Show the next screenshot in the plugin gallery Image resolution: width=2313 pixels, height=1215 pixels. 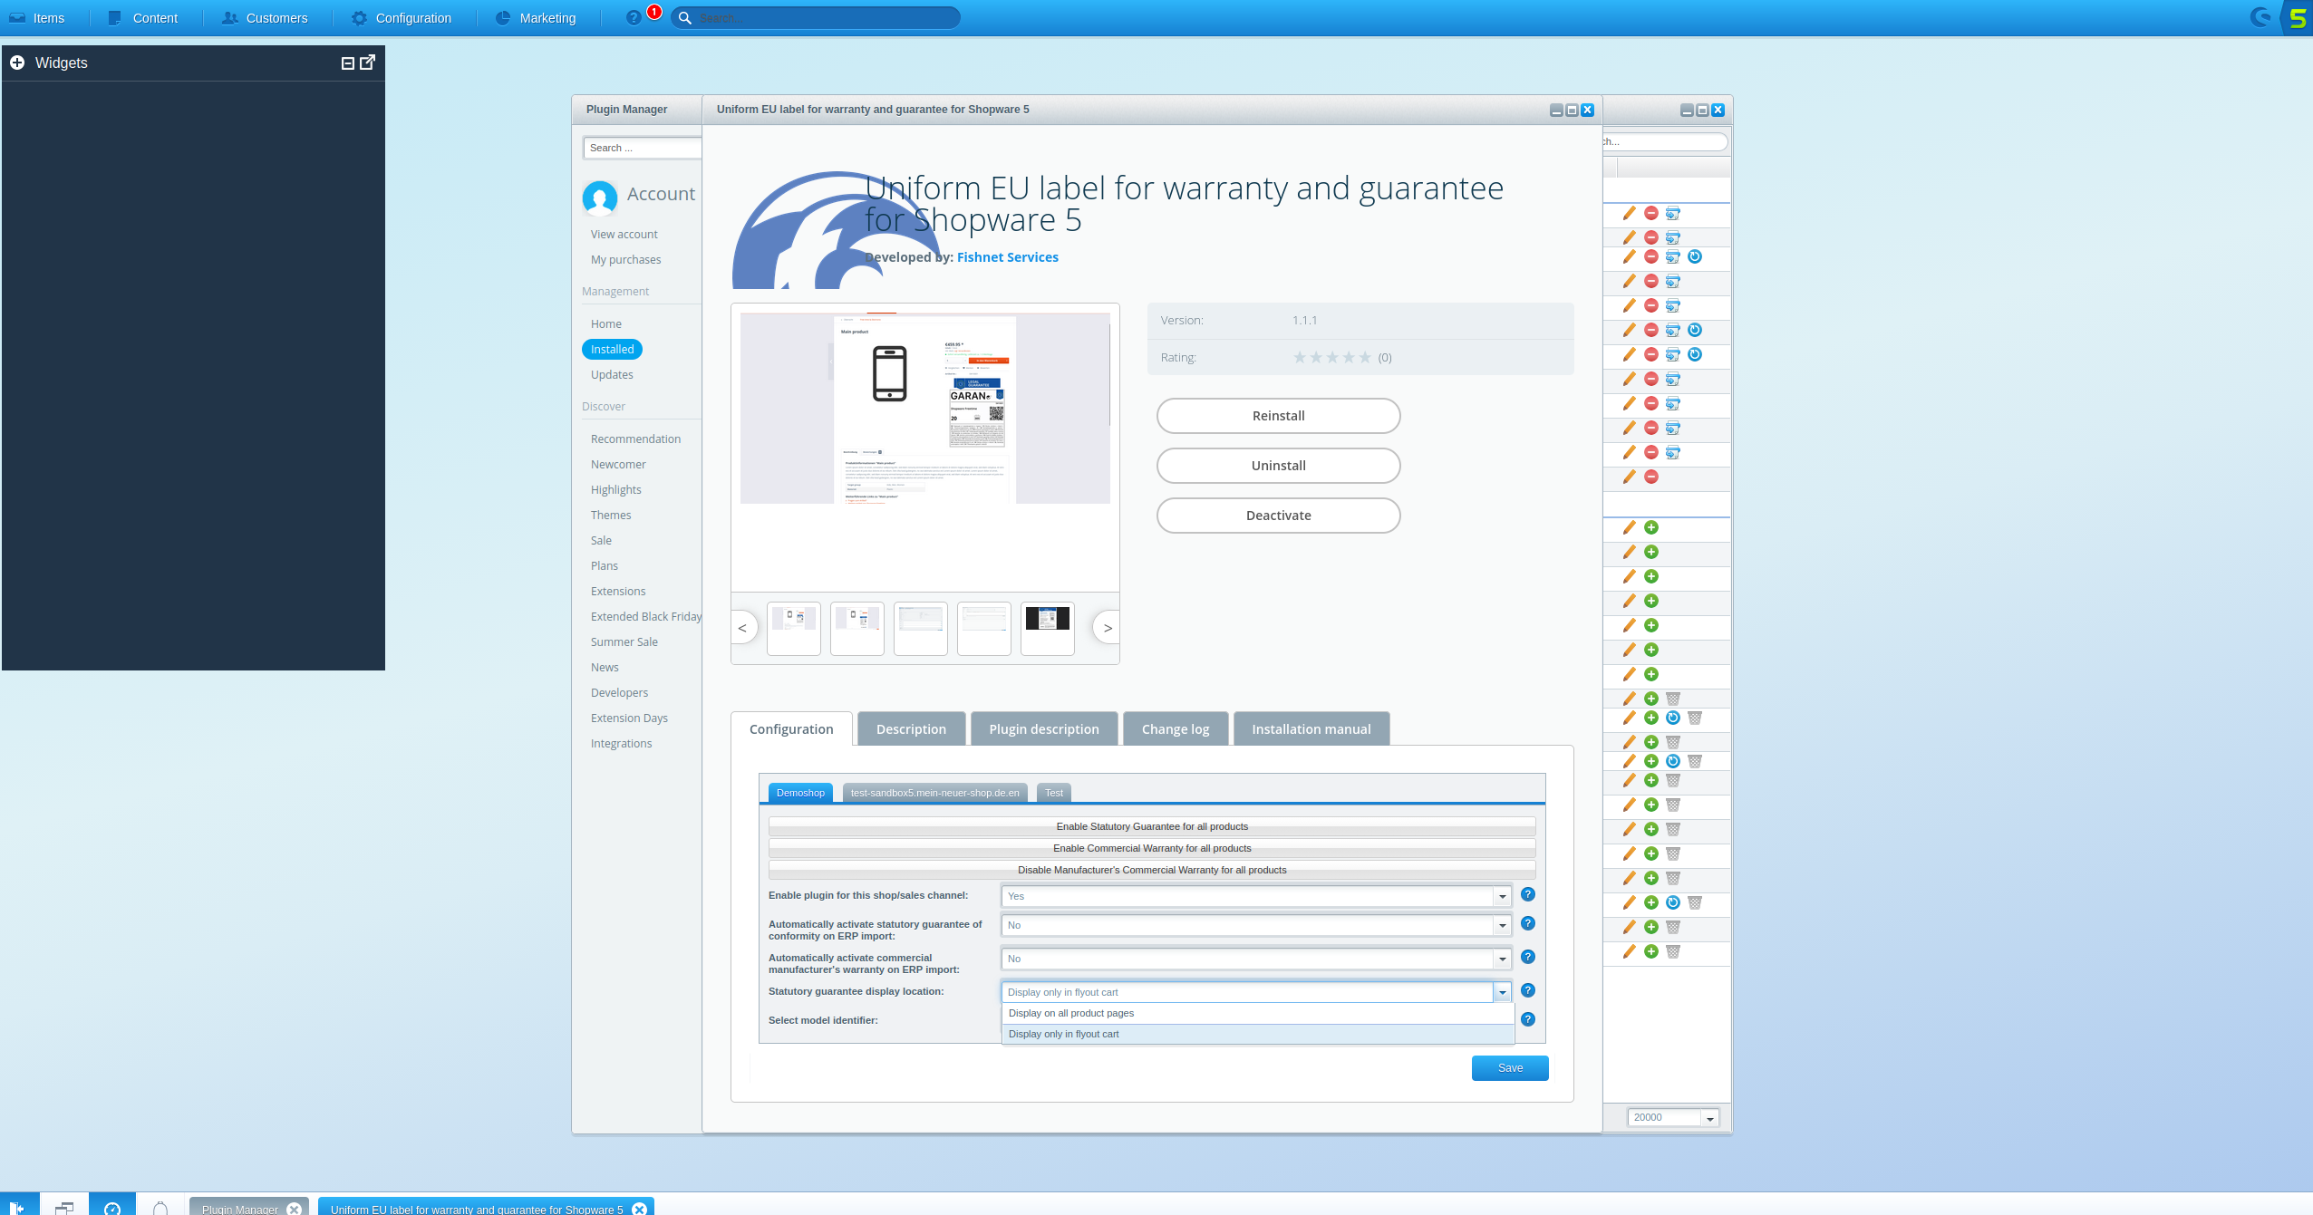point(1107,627)
